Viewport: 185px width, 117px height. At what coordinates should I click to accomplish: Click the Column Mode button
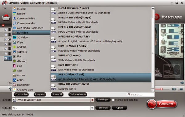pyautogui.click(x=78, y=95)
